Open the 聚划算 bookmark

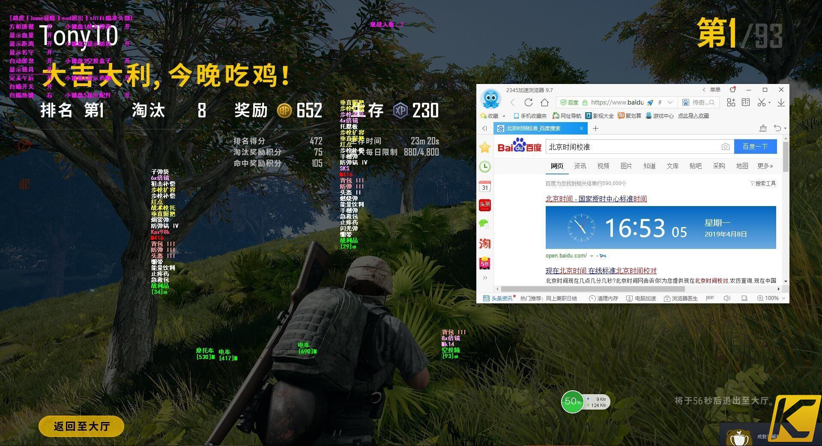(x=630, y=116)
